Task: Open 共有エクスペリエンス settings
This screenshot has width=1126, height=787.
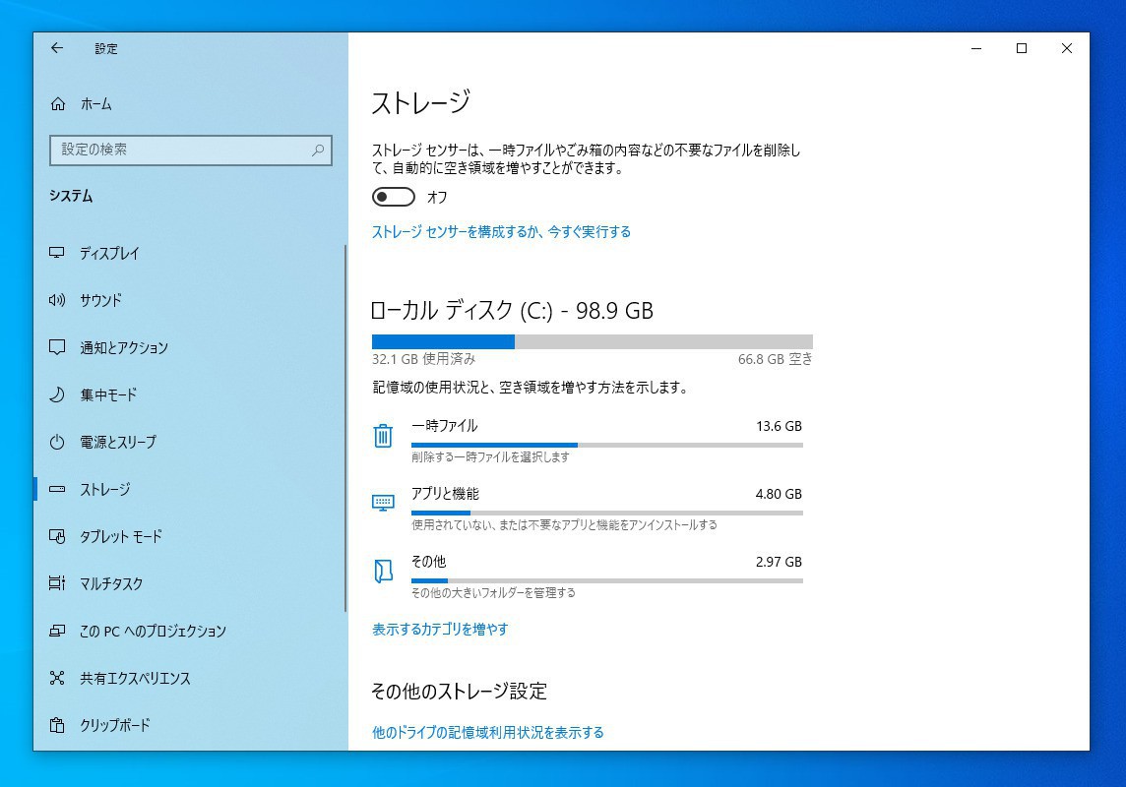Action: pyautogui.click(x=190, y=678)
